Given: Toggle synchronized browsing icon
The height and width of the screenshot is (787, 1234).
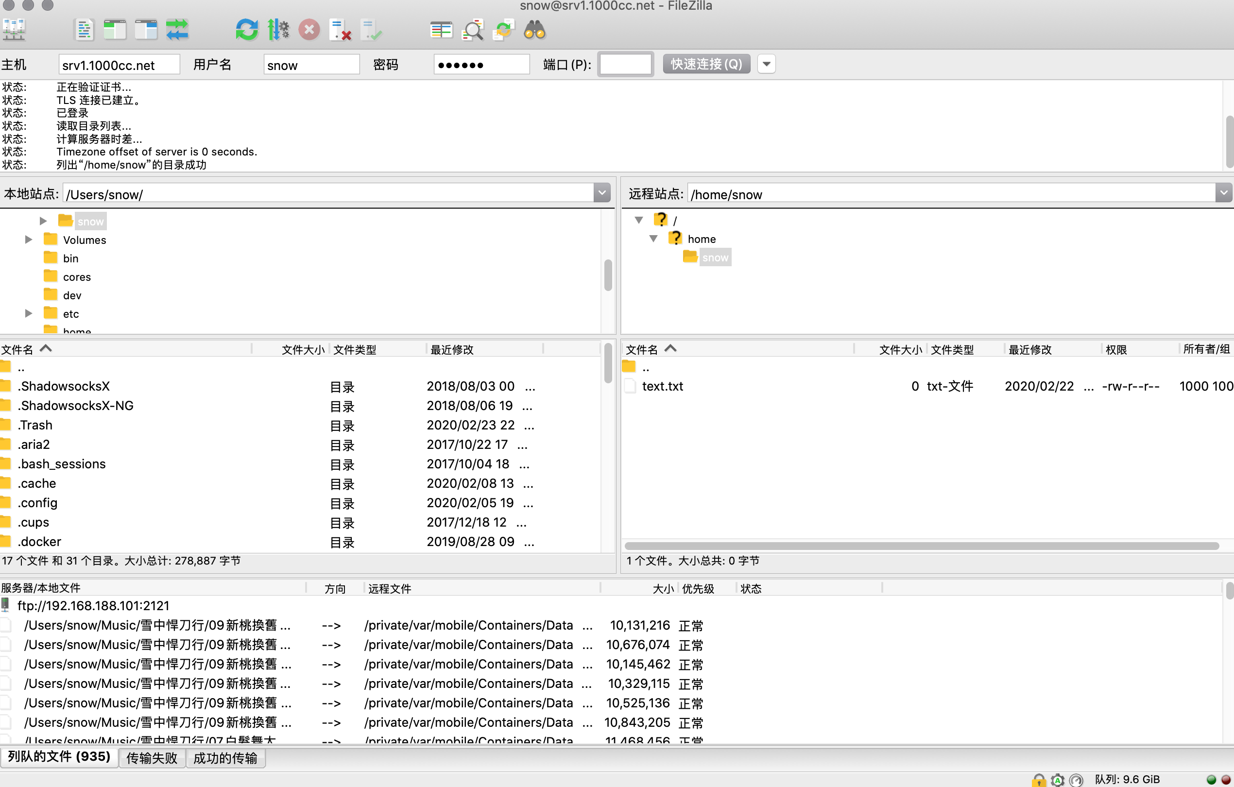Looking at the screenshot, I should pyautogui.click(x=503, y=30).
